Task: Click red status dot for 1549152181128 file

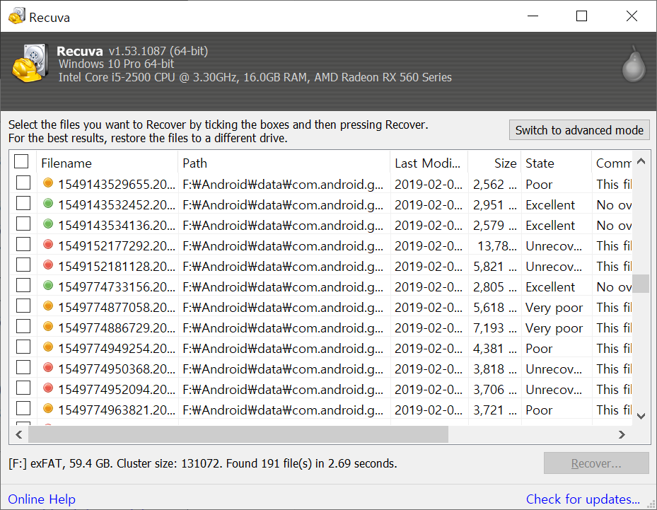Action: 48,265
